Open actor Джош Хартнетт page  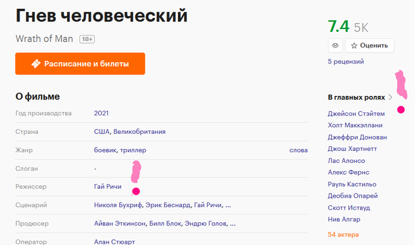(352, 149)
